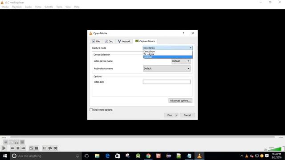This screenshot has height=160, width=285.
Task: Collapse the Capture mode combo box
Action: pos(167,48)
